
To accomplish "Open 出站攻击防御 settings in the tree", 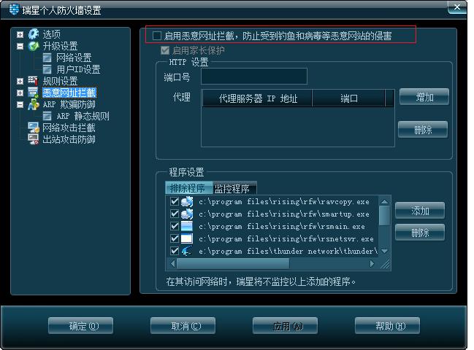I will point(69,139).
